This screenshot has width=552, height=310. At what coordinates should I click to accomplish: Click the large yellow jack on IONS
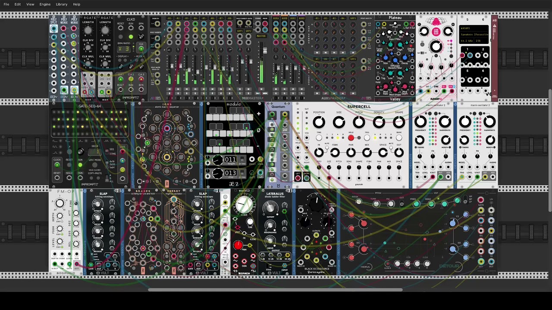click(167, 157)
